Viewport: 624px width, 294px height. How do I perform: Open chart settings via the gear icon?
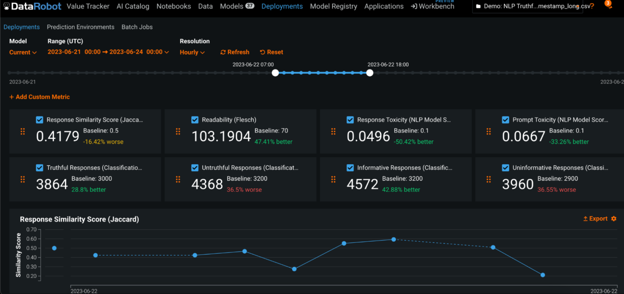click(613, 218)
